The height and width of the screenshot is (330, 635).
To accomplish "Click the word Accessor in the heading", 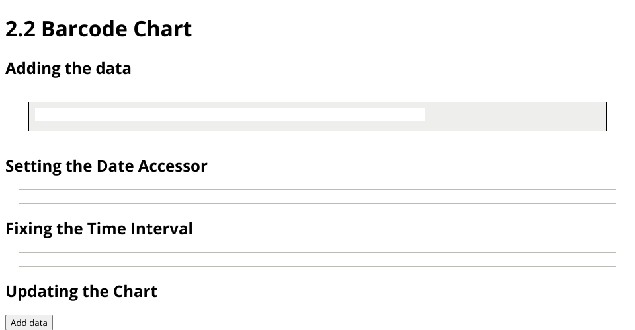I will [173, 166].
